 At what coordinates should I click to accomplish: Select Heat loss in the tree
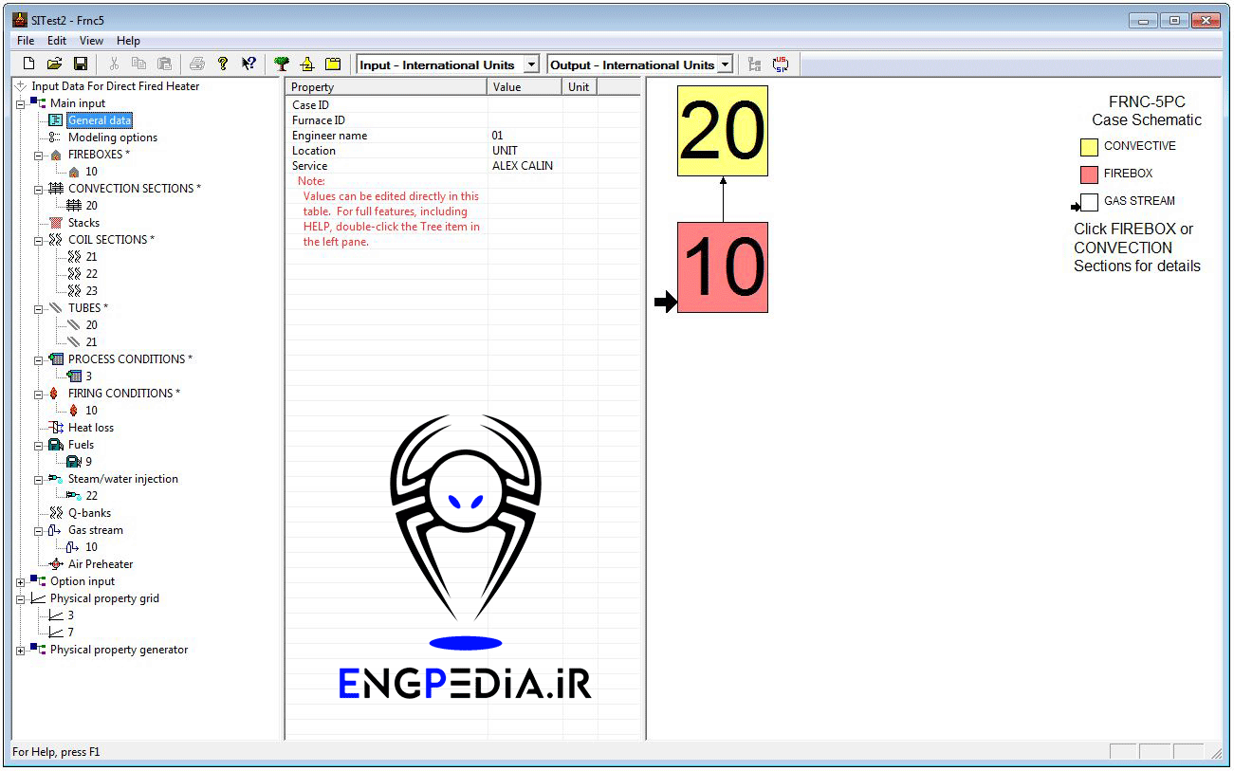(91, 428)
